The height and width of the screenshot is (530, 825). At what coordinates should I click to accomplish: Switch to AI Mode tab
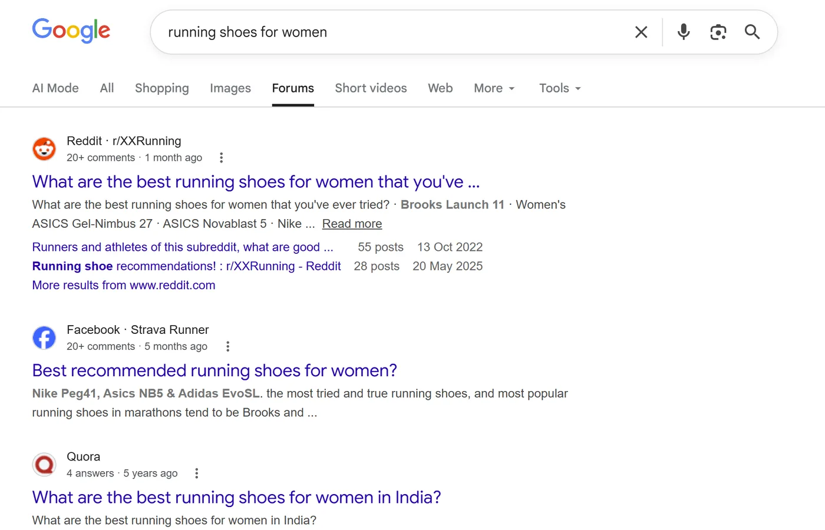coord(55,88)
